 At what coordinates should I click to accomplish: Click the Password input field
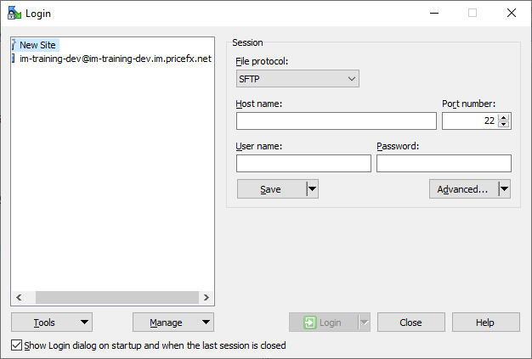pyautogui.click(x=444, y=164)
